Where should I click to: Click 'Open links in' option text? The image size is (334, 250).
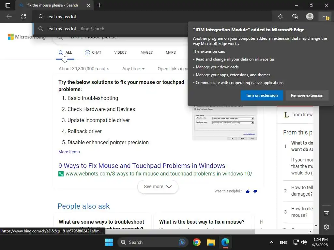point(173,69)
